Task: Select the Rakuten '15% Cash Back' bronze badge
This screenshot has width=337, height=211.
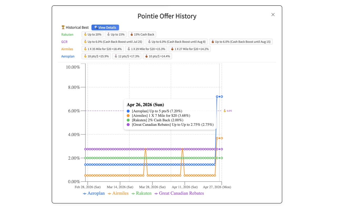Action: pos(142,35)
